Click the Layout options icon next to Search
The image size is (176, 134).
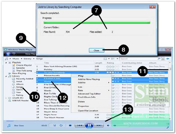click(x=105, y=59)
